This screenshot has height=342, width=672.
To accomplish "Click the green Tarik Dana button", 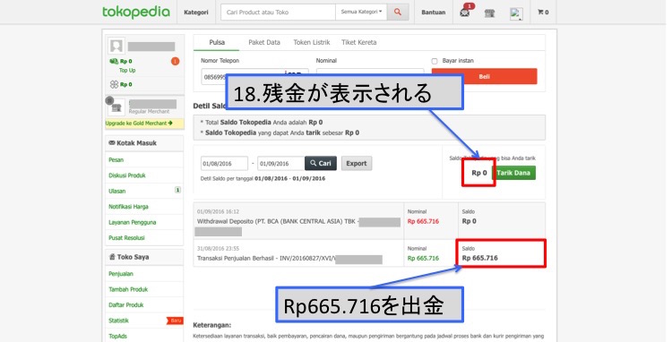I will click(513, 173).
